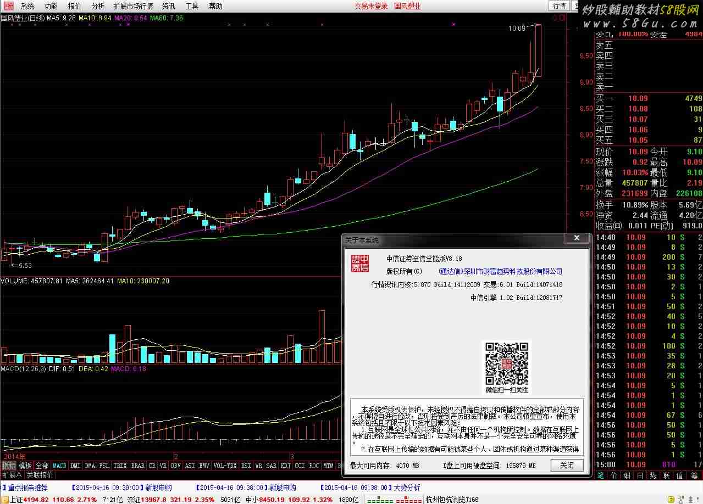Image resolution: width=703 pixels, height=504 pixels.
Task: Click the 中信证券 logo in about dialog
Action: (361, 263)
